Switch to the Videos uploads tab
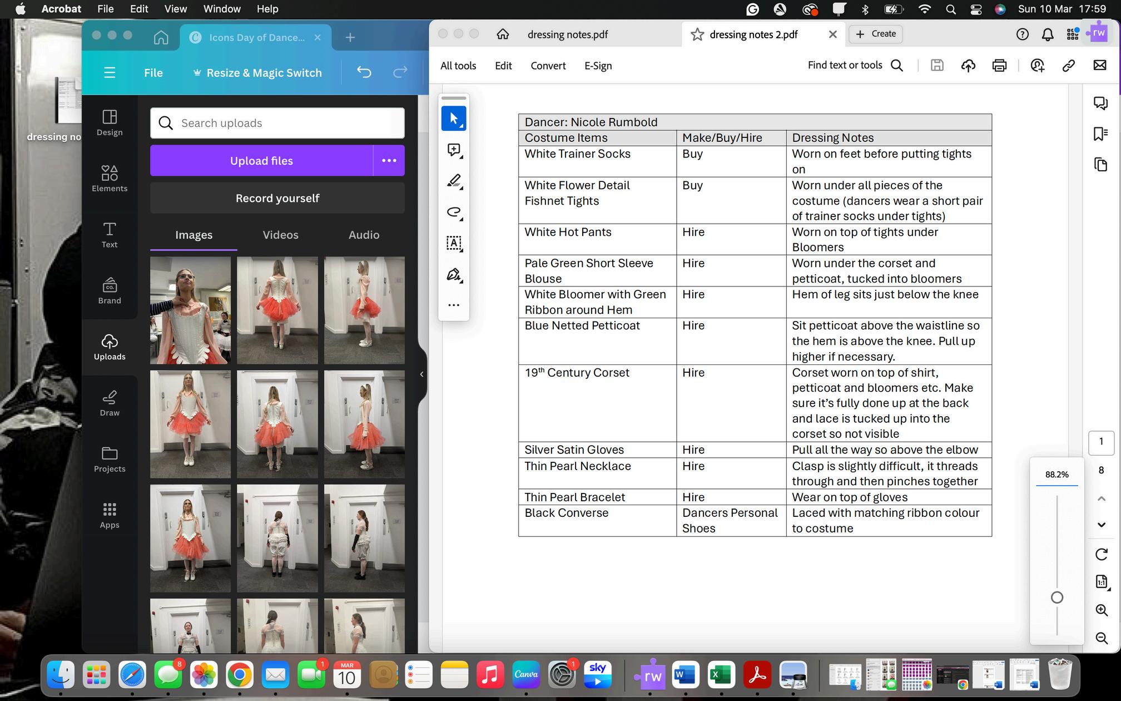1121x701 pixels. [x=280, y=235]
